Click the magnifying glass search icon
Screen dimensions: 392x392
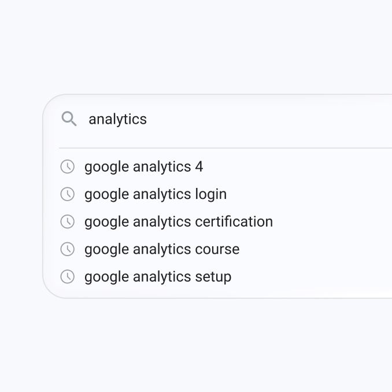click(69, 119)
